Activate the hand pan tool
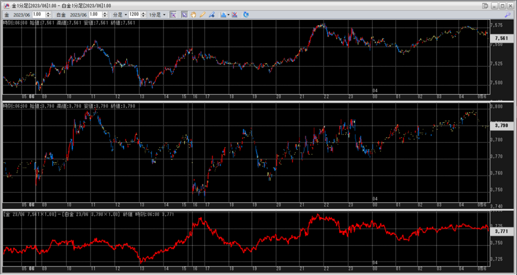The width and height of the screenshot is (517, 275). point(193,15)
